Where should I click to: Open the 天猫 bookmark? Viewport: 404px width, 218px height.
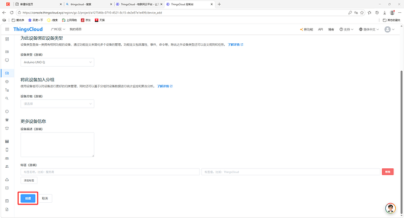click(100, 20)
